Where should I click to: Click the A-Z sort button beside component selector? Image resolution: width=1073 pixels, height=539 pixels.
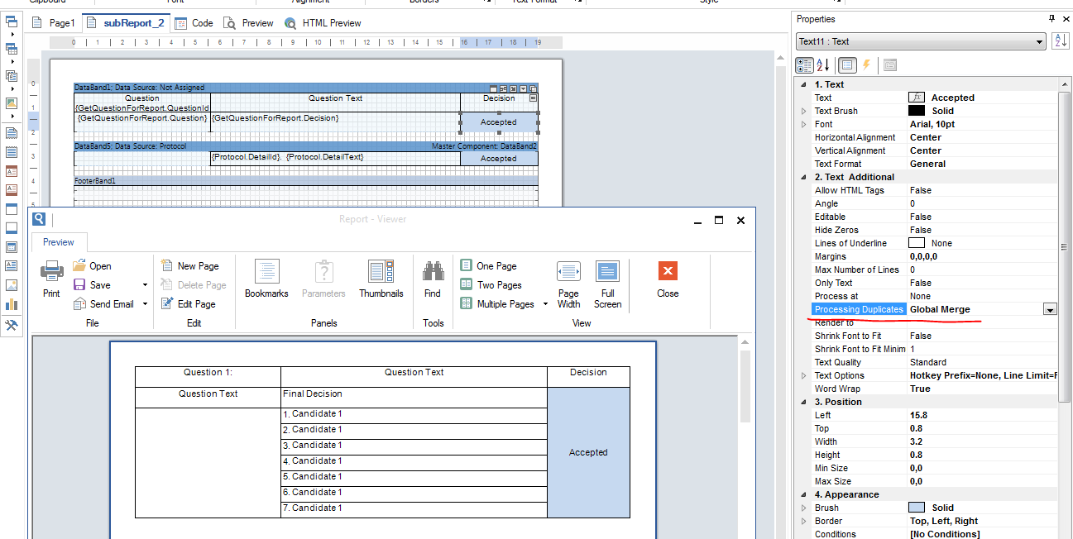coord(1060,41)
